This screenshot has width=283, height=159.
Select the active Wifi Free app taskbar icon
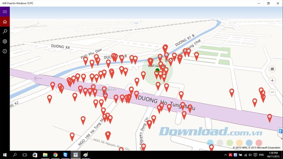(76, 155)
